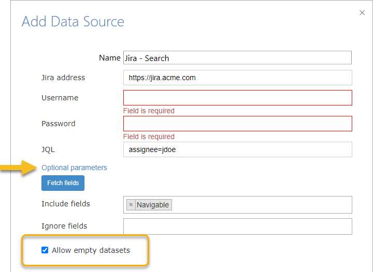Focus the Jira address field
The width and height of the screenshot is (373, 272).
coord(237,78)
